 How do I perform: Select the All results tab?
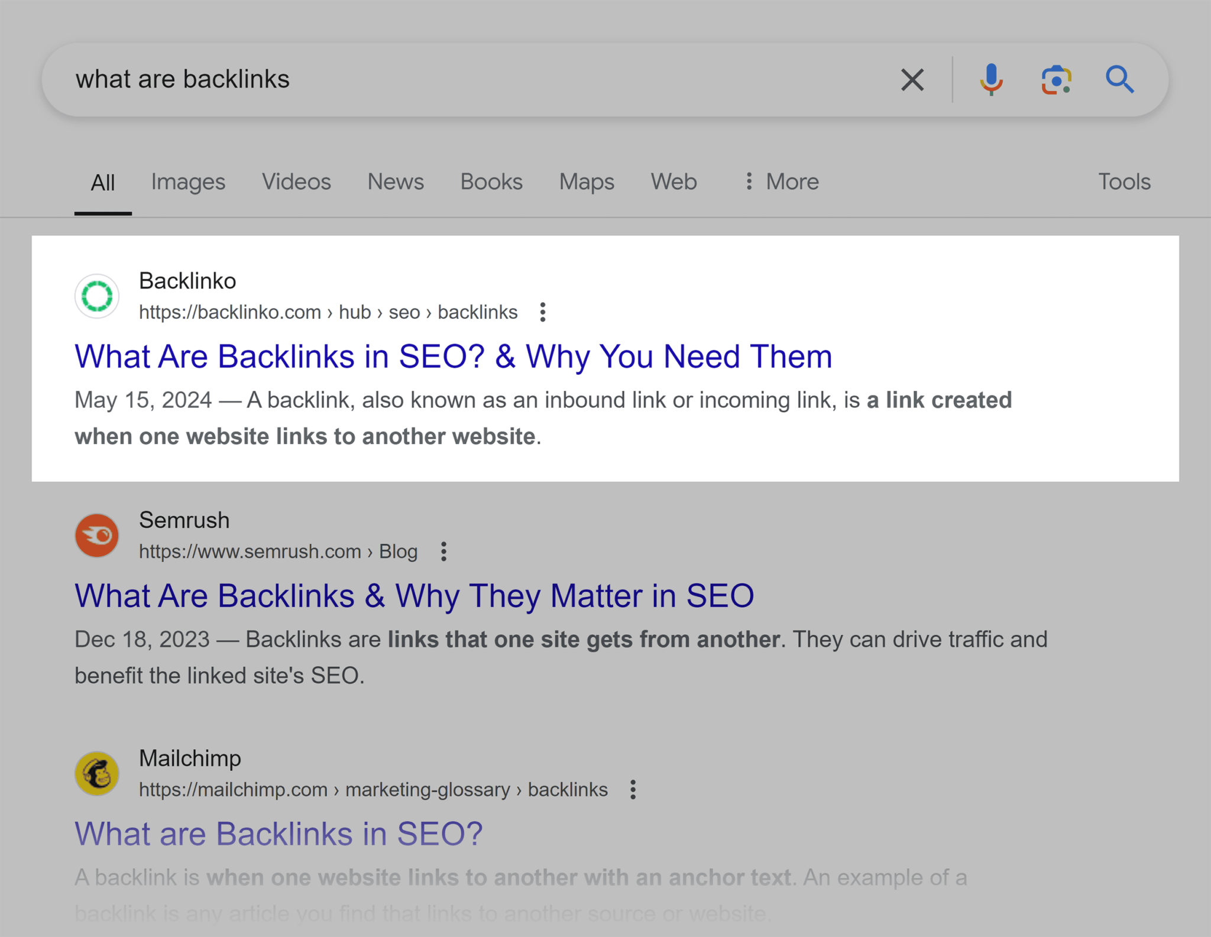click(102, 182)
